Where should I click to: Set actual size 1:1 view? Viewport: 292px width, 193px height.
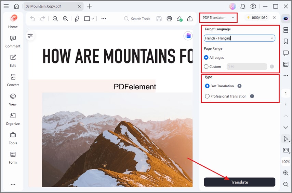(x=286, y=150)
